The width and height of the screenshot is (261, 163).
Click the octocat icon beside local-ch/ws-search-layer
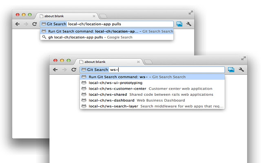coord(84,106)
